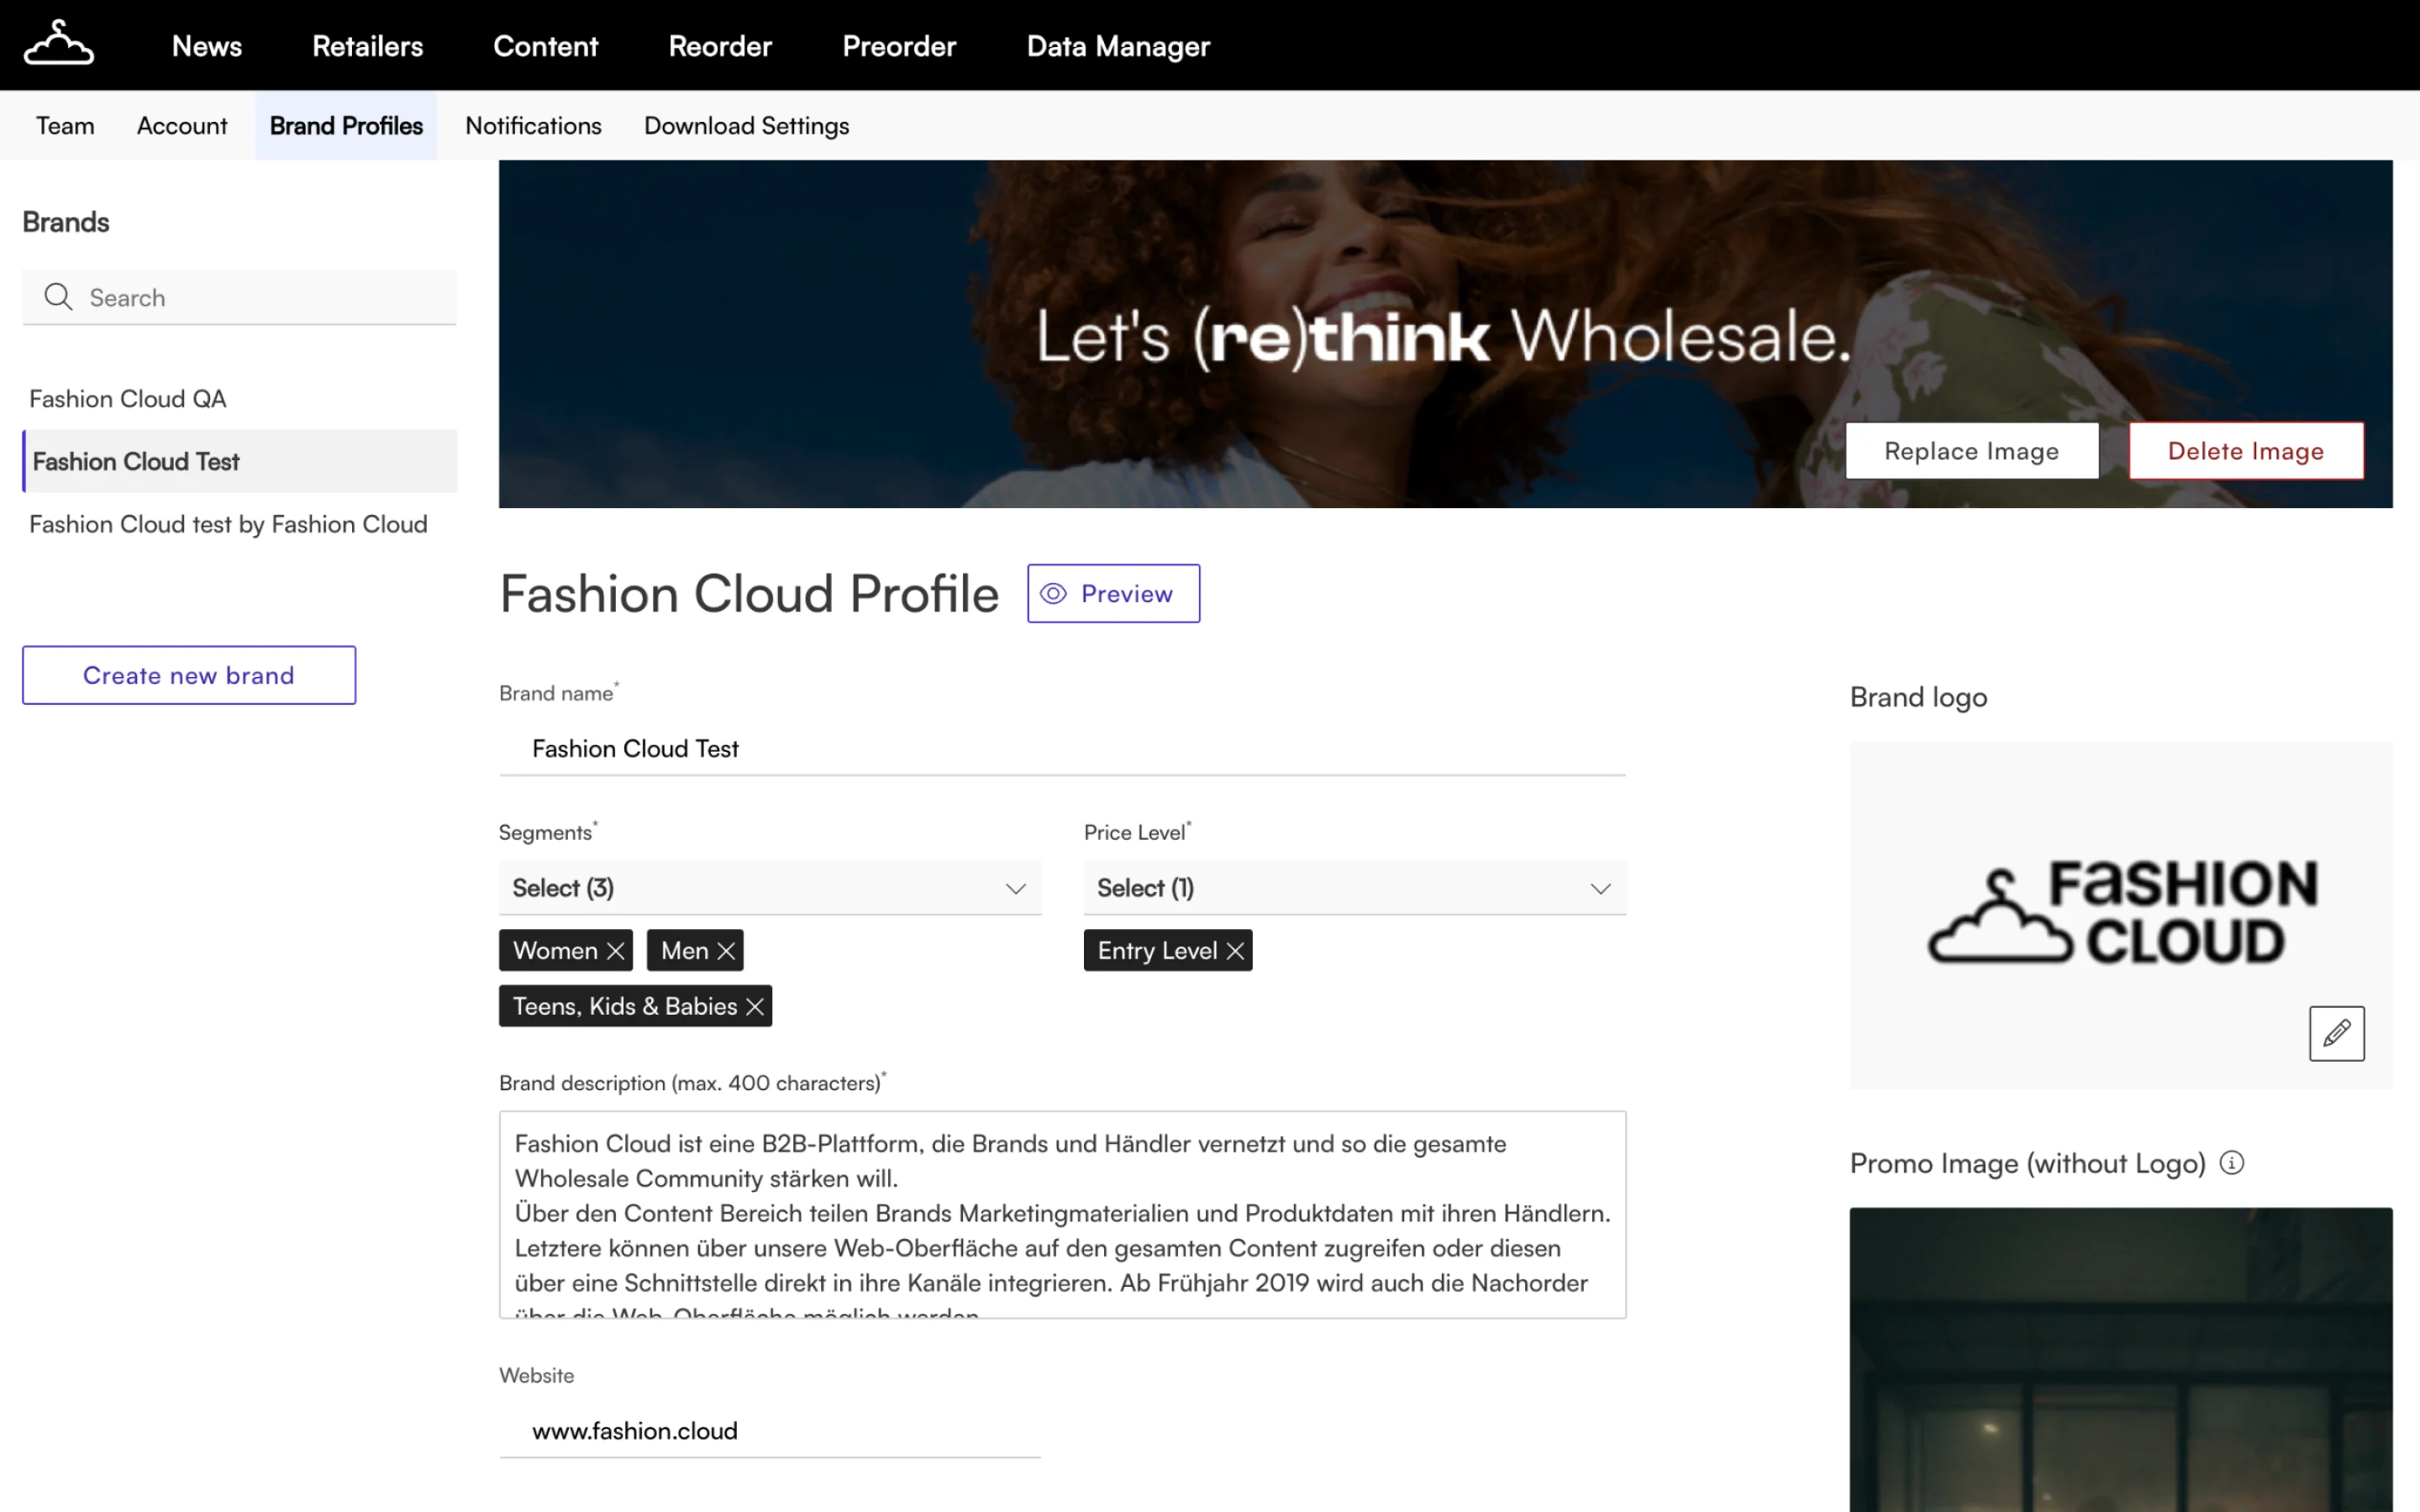Open the Preorder menu
The height and width of the screenshot is (1512, 2420).
pos(899,46)
